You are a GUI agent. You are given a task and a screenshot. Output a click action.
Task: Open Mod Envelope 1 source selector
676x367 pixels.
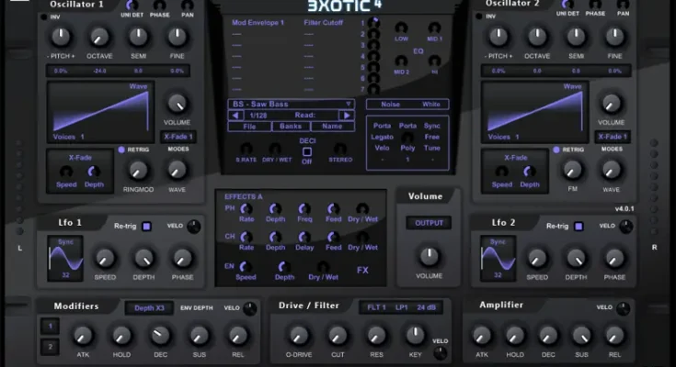tap(258, 22)
